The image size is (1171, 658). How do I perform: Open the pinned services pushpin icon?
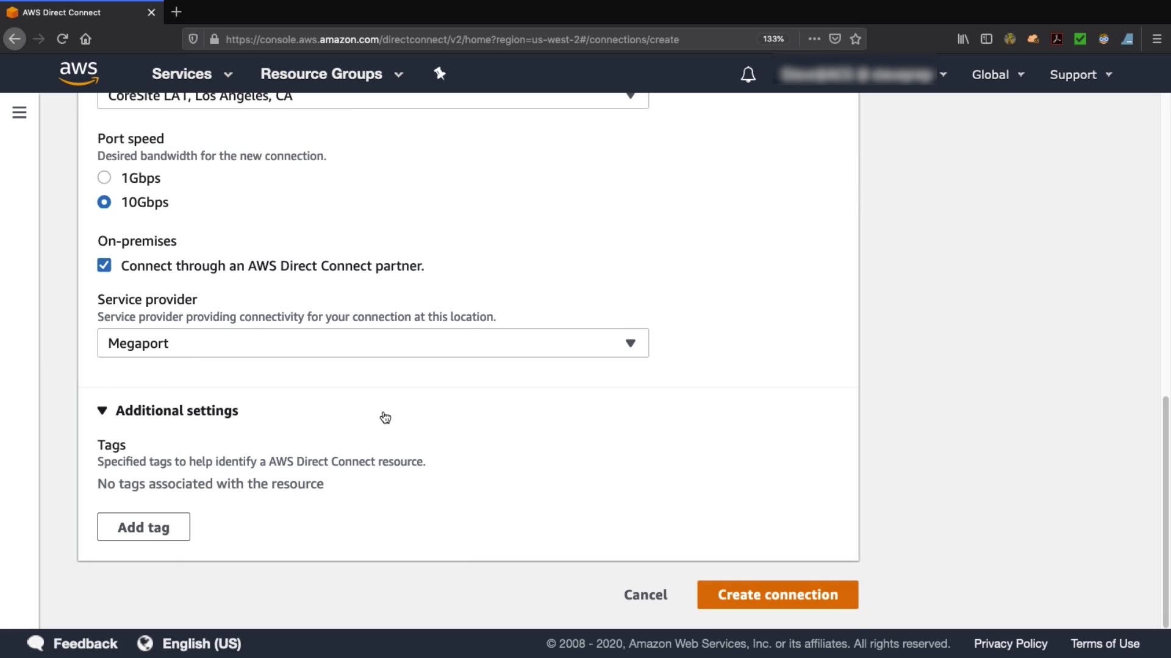(x=440, y=74)
